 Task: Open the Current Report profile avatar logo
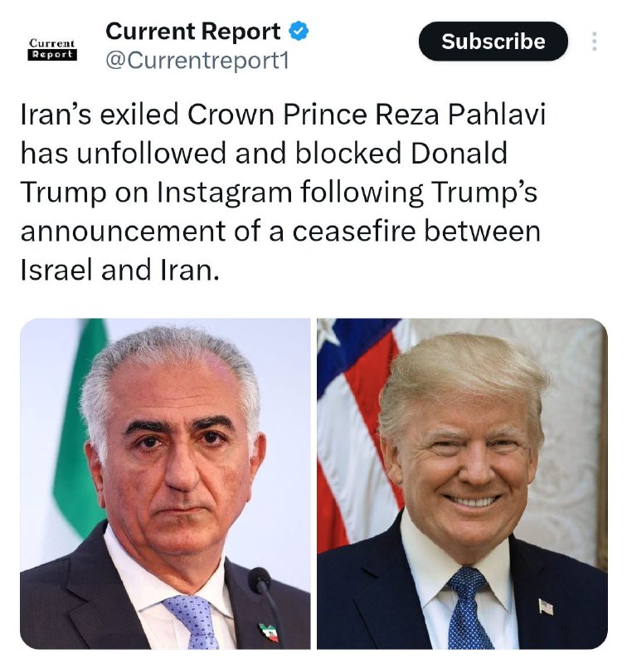[x=52, y=50]
